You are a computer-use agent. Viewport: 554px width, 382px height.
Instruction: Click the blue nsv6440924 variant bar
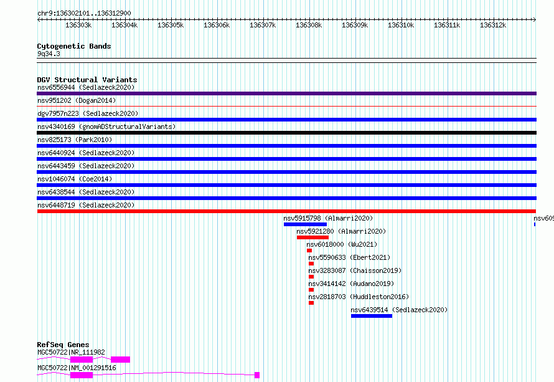(286, 159)
